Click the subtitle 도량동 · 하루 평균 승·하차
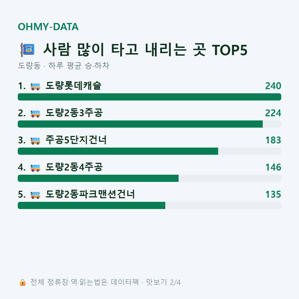299x299 pixels. (63, 66)
